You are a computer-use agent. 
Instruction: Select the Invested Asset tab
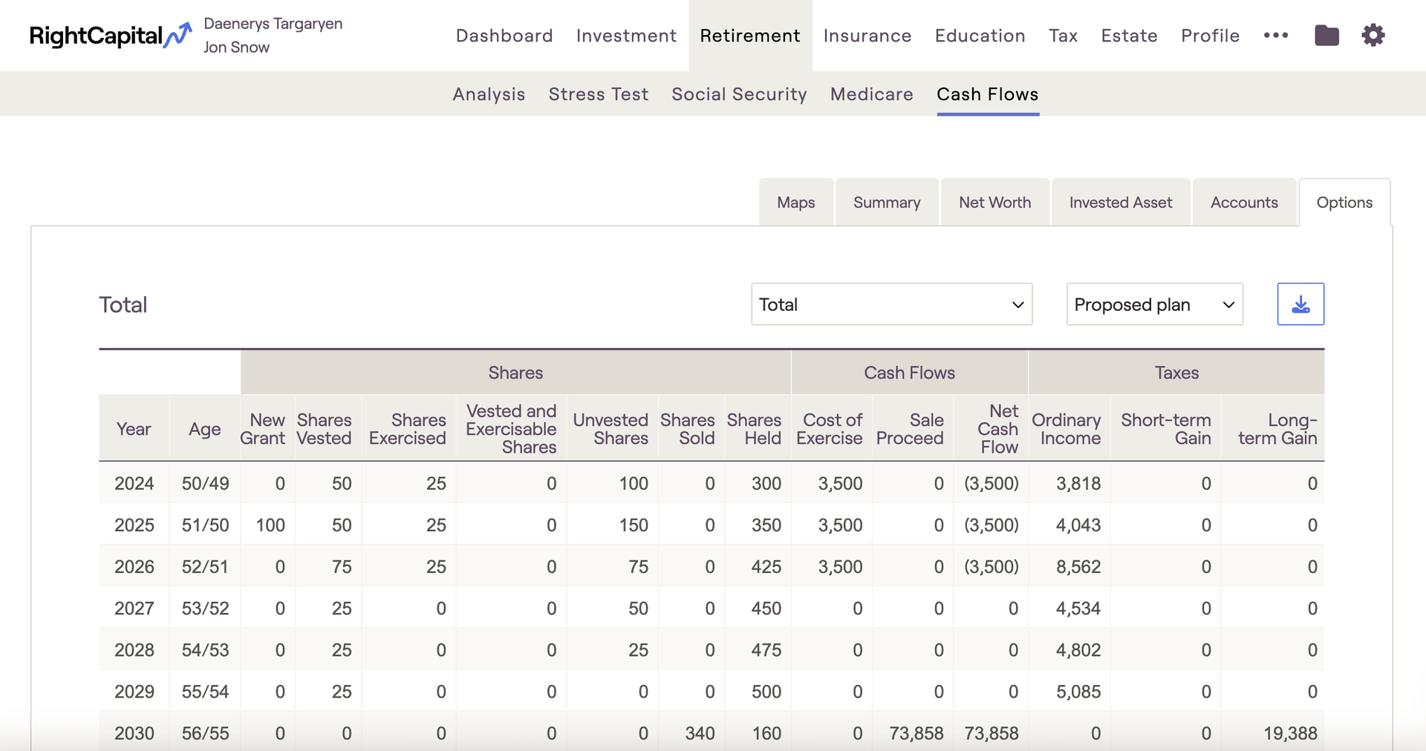point(1120,203)
